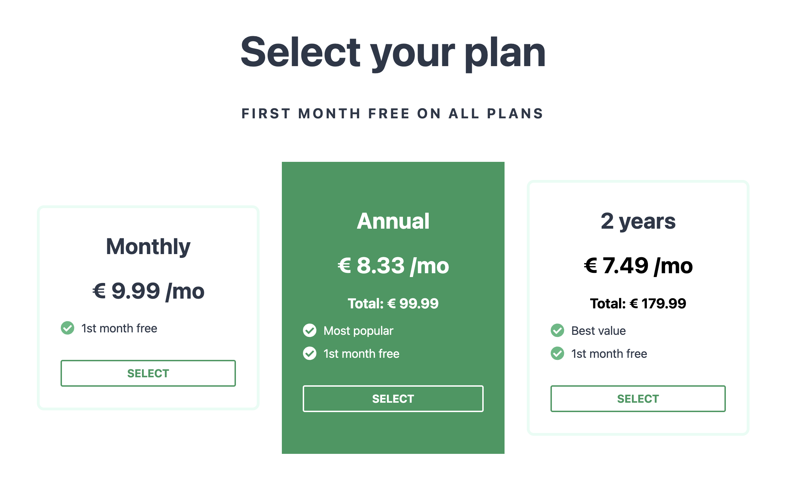The width and height of the screenshot is (785, 481).
Task: Click the checkmark beside Annual 1st month free
Action: pos(310,353)
